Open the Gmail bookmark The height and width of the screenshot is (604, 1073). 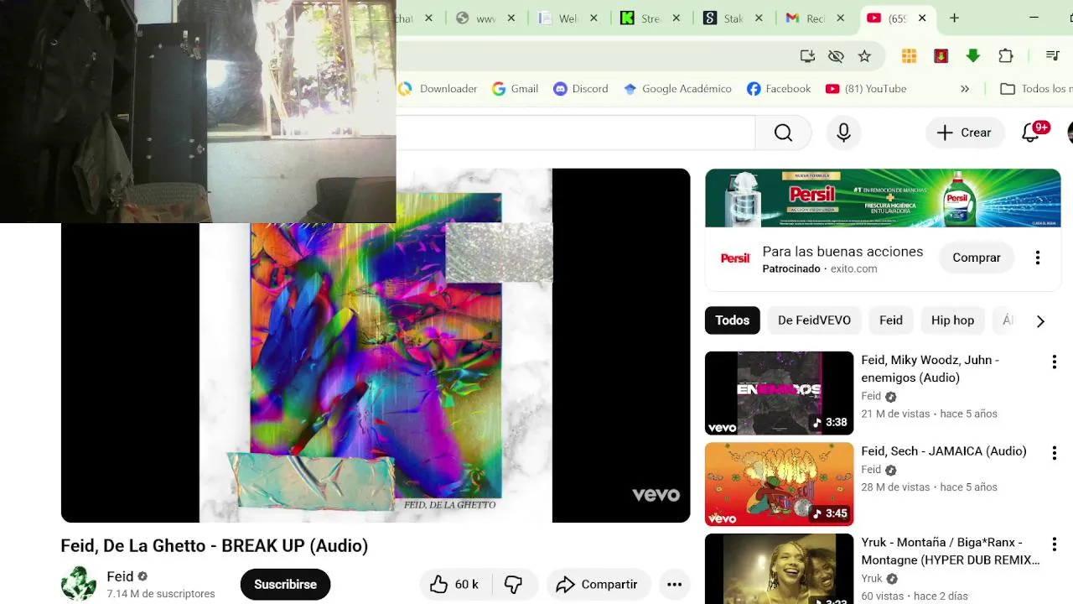coord(515,89)
